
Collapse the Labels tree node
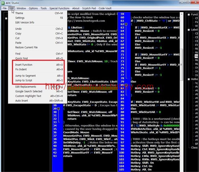click(189, 30)
